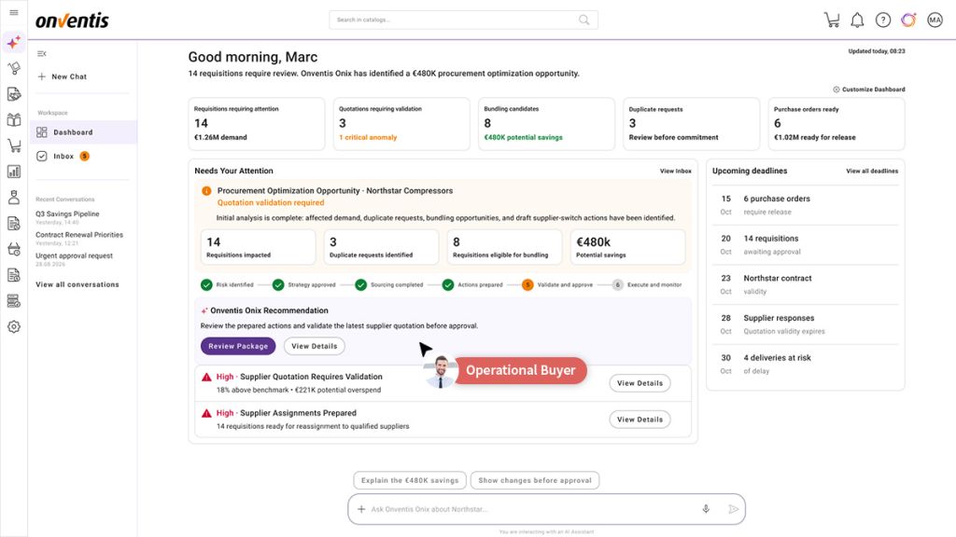
Task: Click the search magnifier icon in catalog search
Action: [584, 21]
